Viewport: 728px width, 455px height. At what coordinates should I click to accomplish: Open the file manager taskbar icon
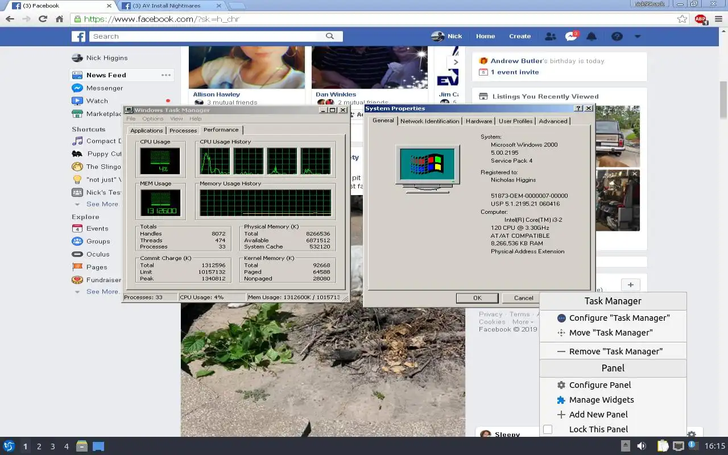pyautogui.click(x=82, y=446)
